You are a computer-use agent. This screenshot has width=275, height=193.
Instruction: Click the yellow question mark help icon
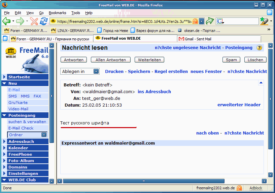pos(259,48)
